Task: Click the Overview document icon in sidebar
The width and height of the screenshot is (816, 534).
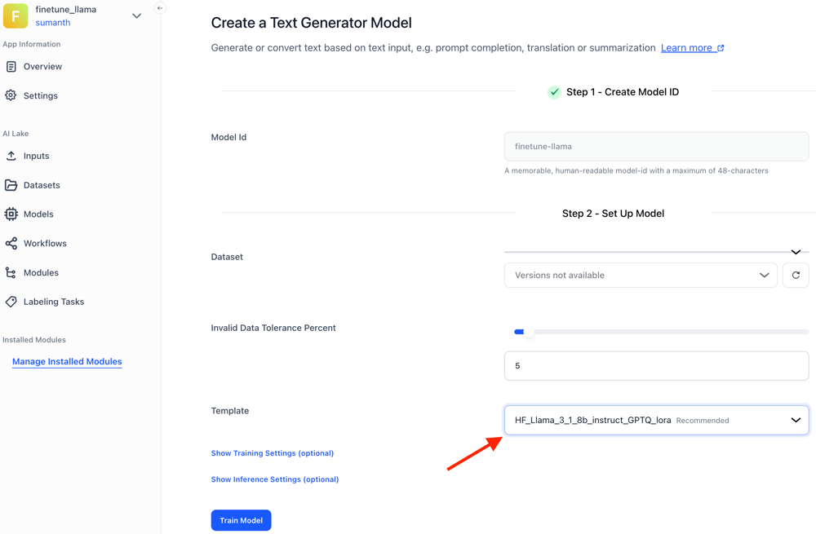Action: [11, 67]
